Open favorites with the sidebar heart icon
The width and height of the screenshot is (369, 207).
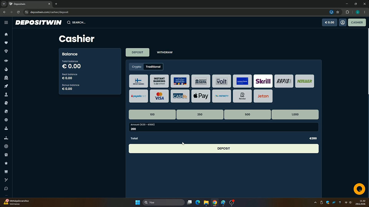click(x=6, y=43)
